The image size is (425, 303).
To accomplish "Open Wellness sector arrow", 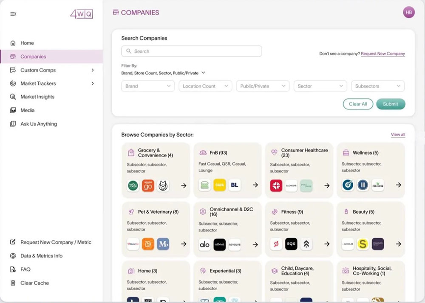I will point(399,185).
